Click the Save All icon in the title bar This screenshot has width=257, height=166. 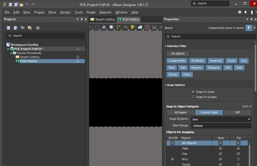click(16, 5)
